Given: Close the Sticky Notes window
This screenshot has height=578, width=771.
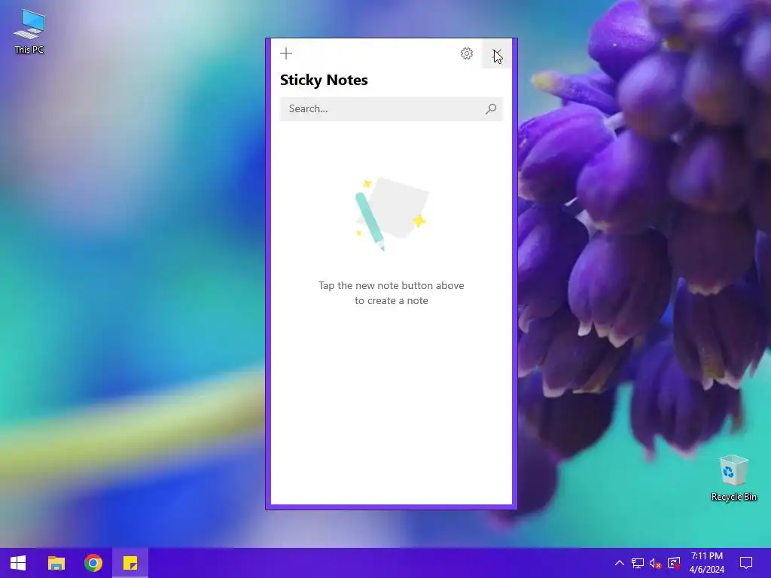Looking at the screenshot, I should point(497,53).
